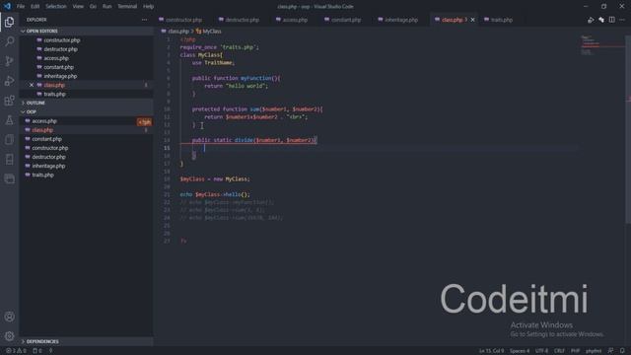Collapse the OOP folder section
This screenshot has width=631, height=355.
[x=86, y=111]
